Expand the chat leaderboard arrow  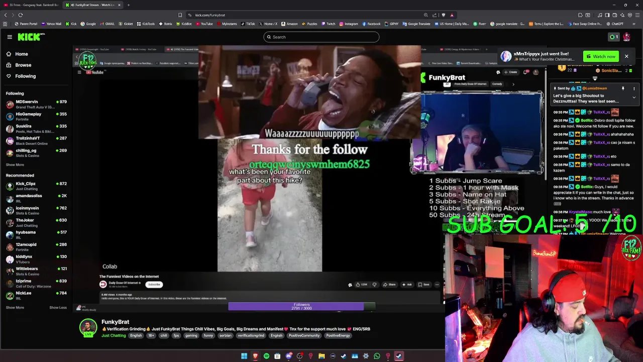point(595,78)
